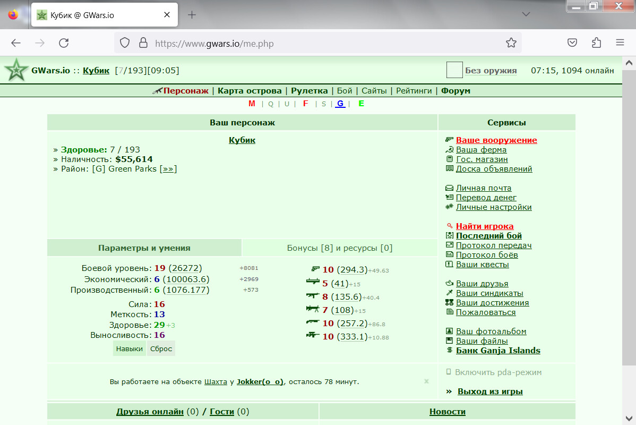Click the empty weapon slot image
Screen dimensions: 636x425
click(454, 70)
